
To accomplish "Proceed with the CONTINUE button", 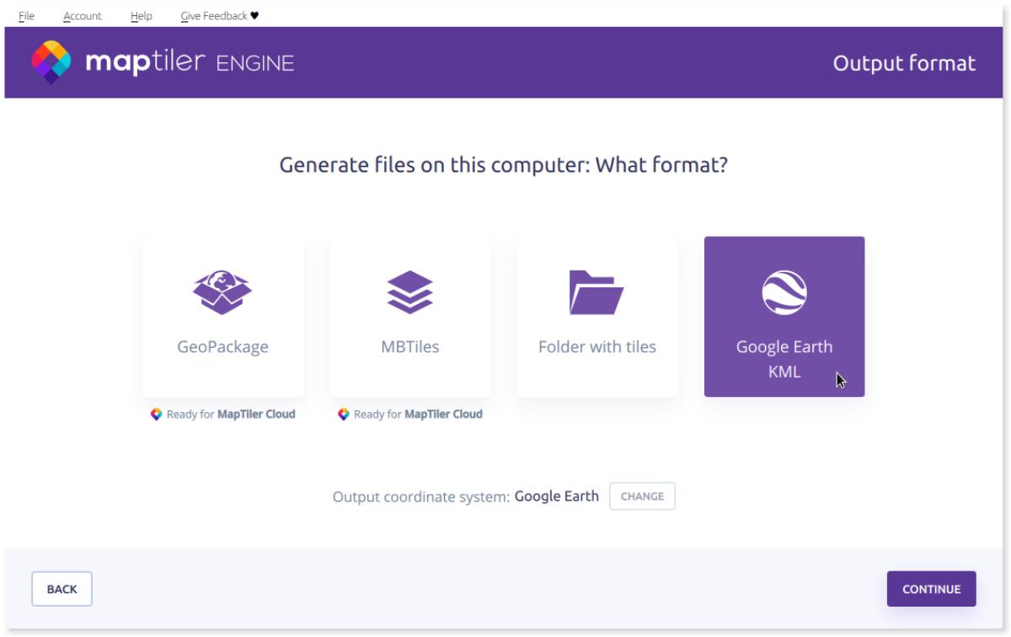I will (931, 589).
